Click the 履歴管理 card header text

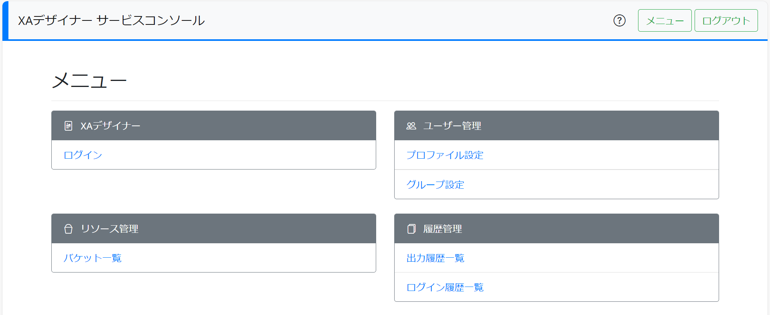click(442, 229)
